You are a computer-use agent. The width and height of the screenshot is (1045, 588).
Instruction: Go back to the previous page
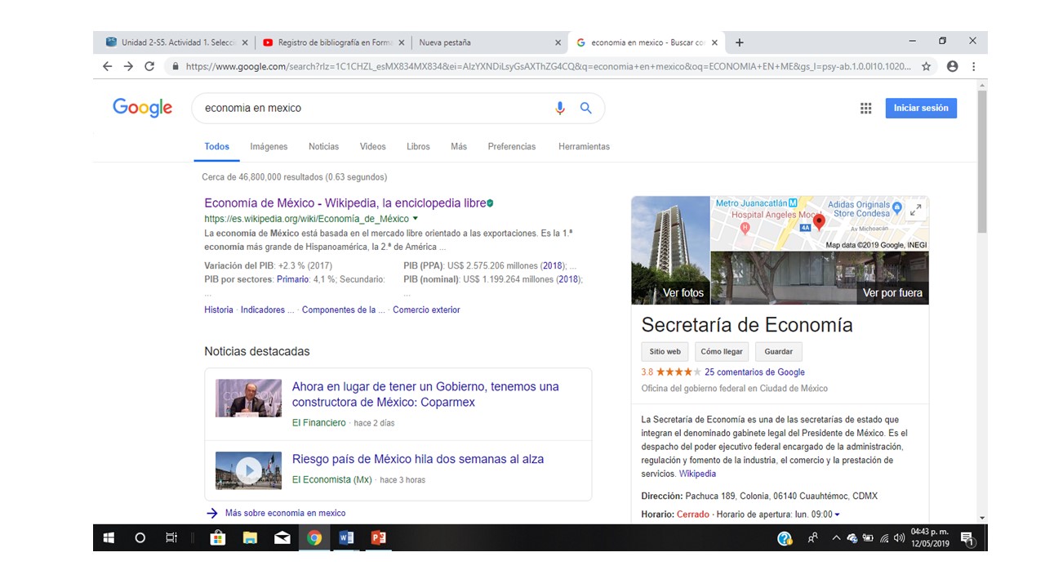(107, 67)
